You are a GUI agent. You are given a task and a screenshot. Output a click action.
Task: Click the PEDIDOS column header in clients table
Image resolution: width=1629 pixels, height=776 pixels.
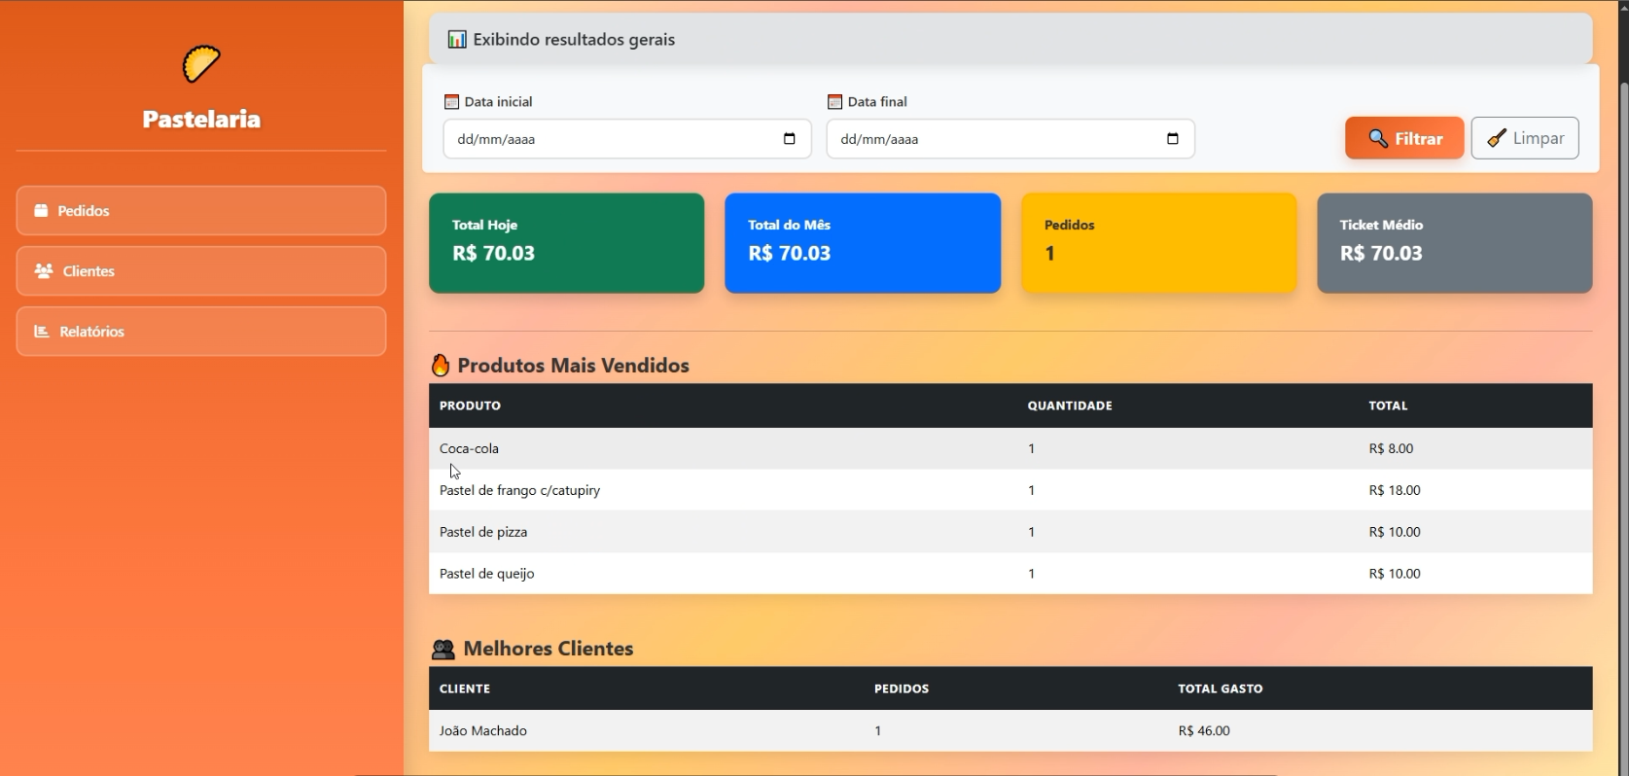click(902, 688)
